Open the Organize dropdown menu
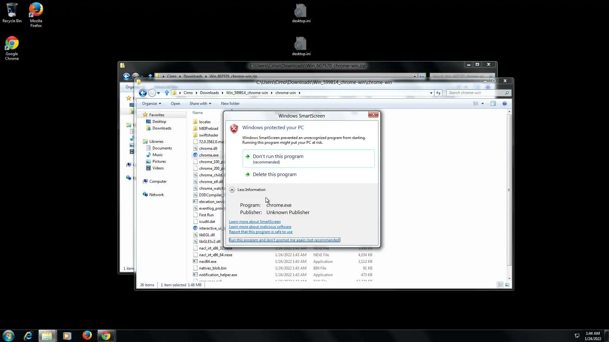 click(151, 104)
